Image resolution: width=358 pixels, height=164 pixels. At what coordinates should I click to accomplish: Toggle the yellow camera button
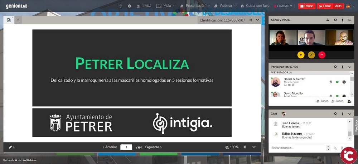[301, 55]
